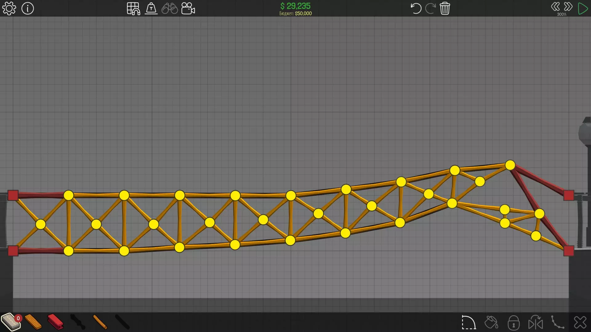Open the camera controls
This screenshot has width=591, height=332.
pos(188,9)
